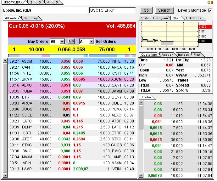The width and height of the screenshot is (217, 181).
Task: Click the red 0,075 chart price marker
Action: point(205,26)
